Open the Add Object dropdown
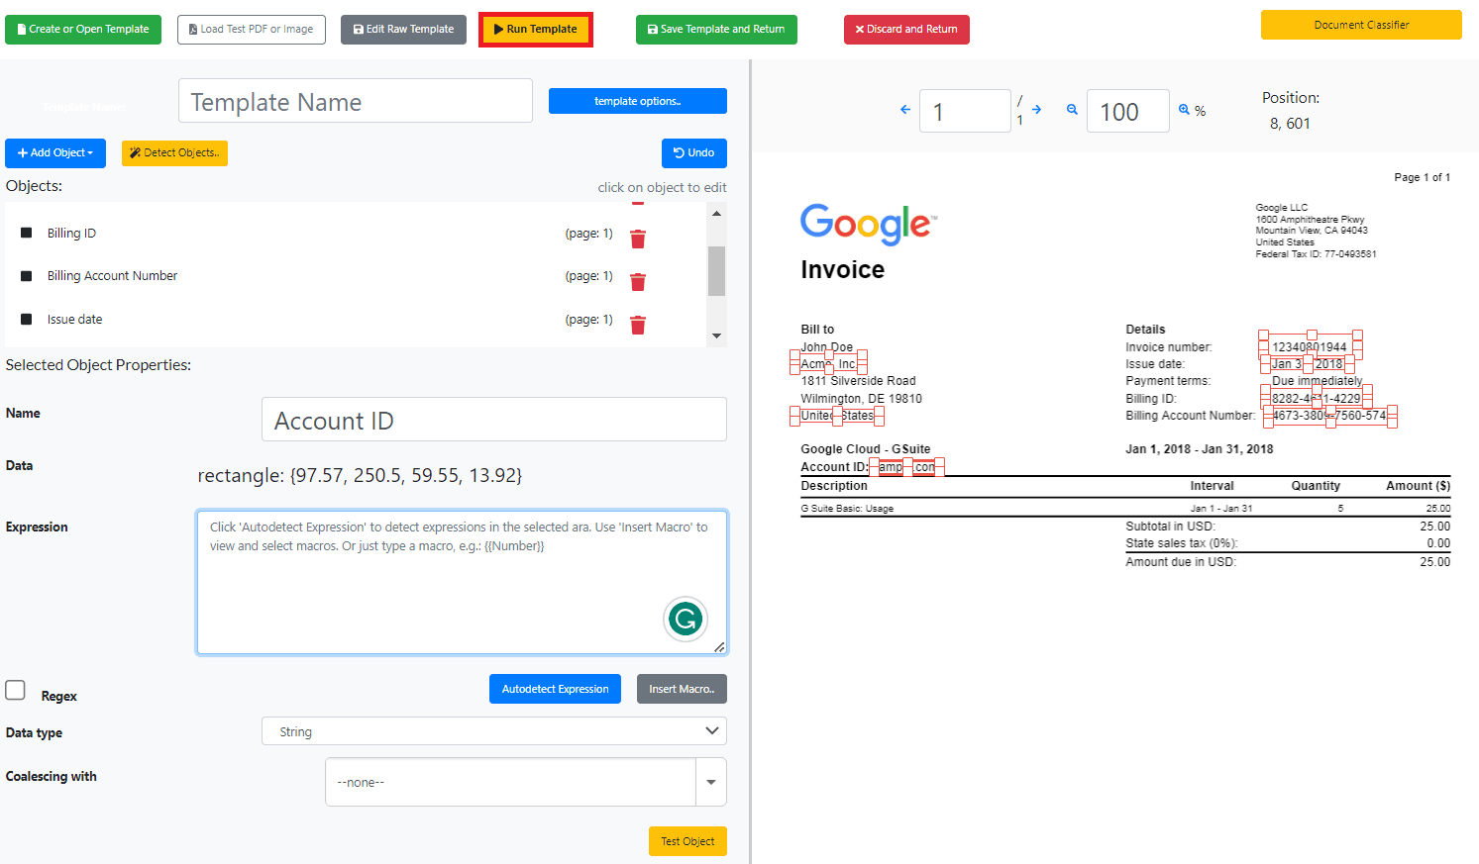The width and height of the screenshot is (1479, 864). pyautogui.click(x=55, y=153)
